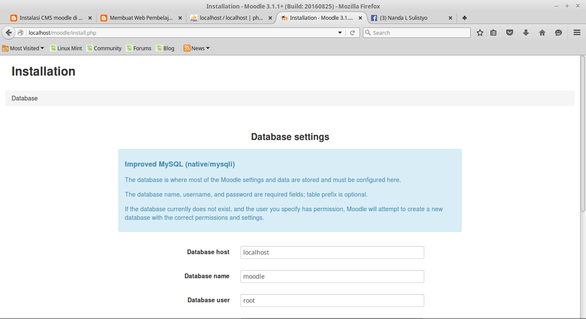The width and height of the screenshot is (586, 319).
Task: Click the site identity globe icon
Action: point(20,33)
